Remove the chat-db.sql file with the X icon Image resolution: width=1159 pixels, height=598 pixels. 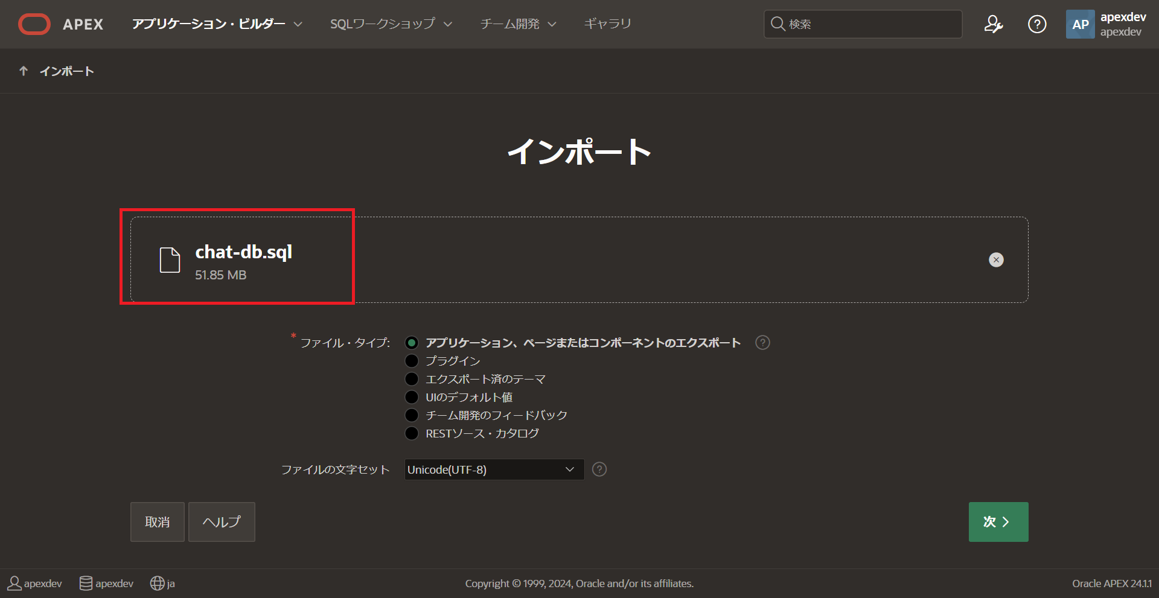pos(996,259)
